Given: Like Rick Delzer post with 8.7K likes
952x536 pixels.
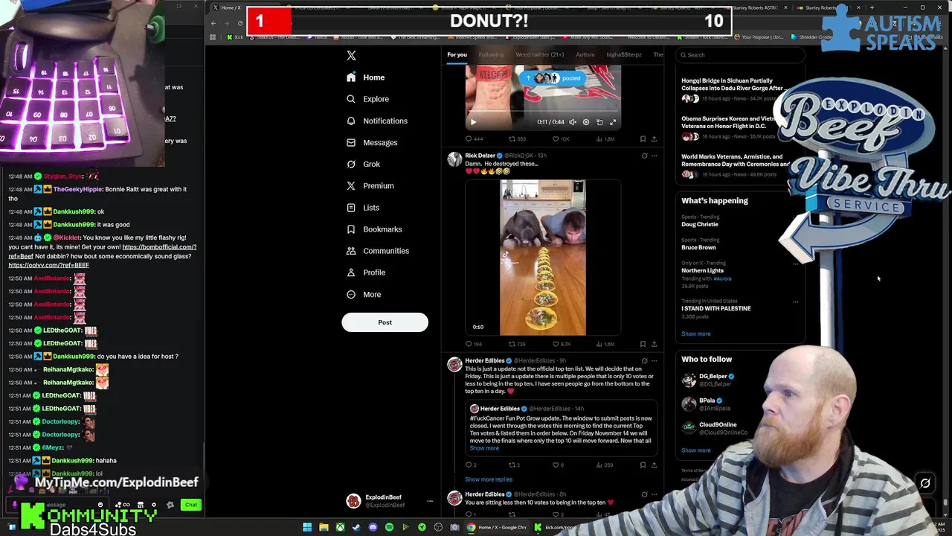Looking at the screenshot, I should click(562, 344).
